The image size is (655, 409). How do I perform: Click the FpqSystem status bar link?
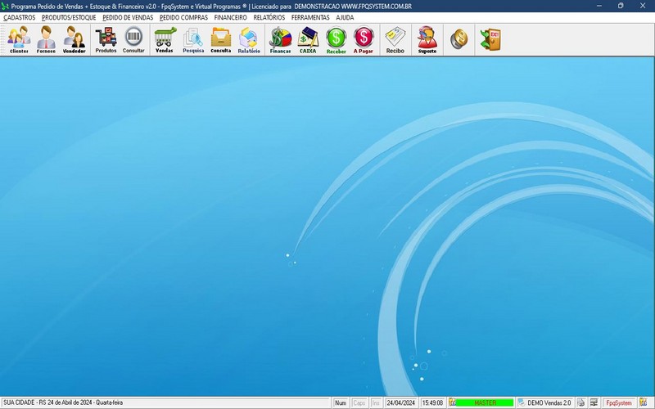tap(618, 403)
